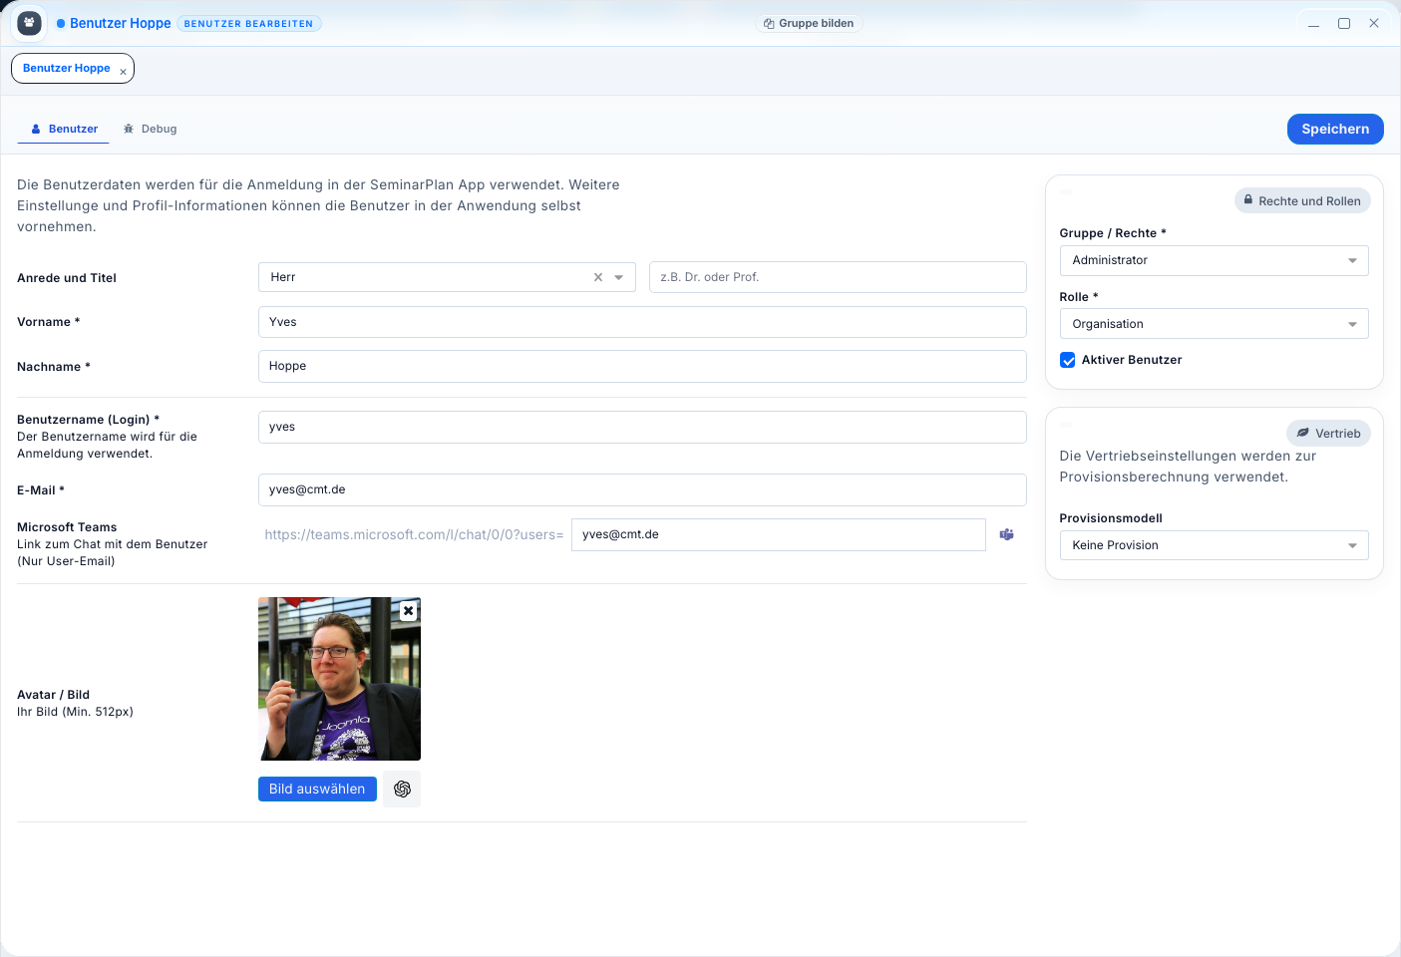Click the Speichern button

(x=1334, y=130)
